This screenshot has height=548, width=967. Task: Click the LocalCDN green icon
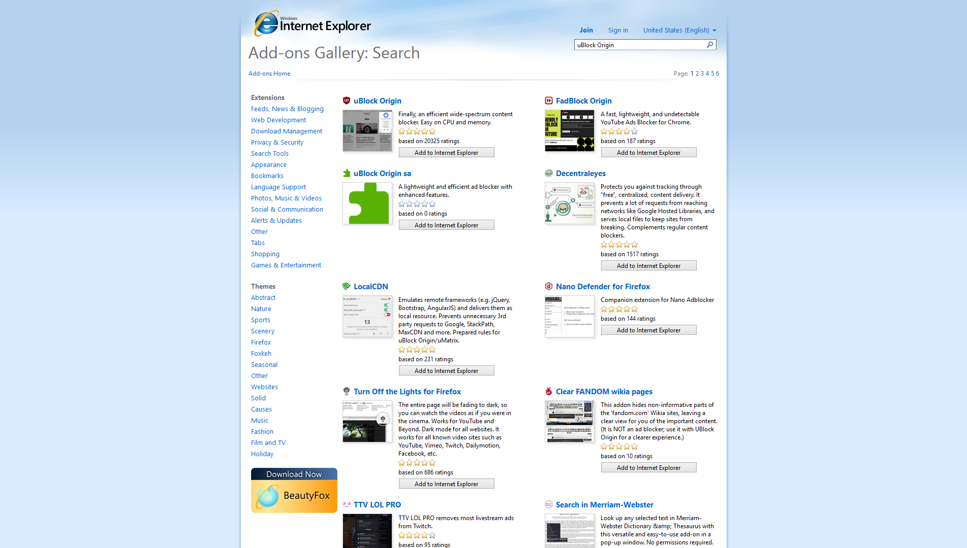(x=347, y=286)
